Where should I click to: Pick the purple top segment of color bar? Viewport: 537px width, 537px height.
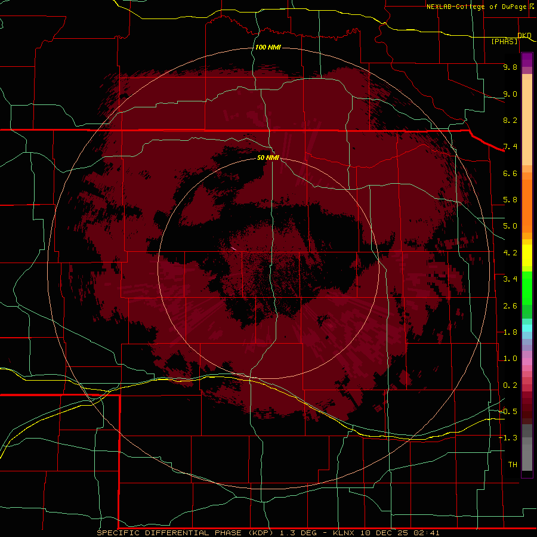(527, 60)
